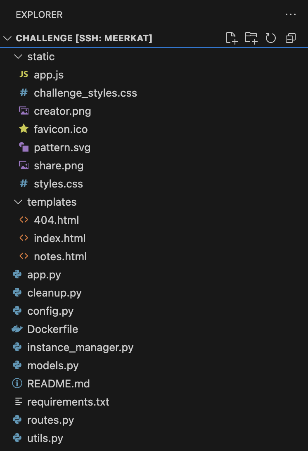This screenshot has width=308, height=451.
Task: Open challenge_styles.css file
Action: [85, 93]
